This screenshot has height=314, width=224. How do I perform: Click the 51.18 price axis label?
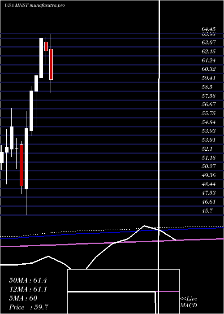pos(209,157)
